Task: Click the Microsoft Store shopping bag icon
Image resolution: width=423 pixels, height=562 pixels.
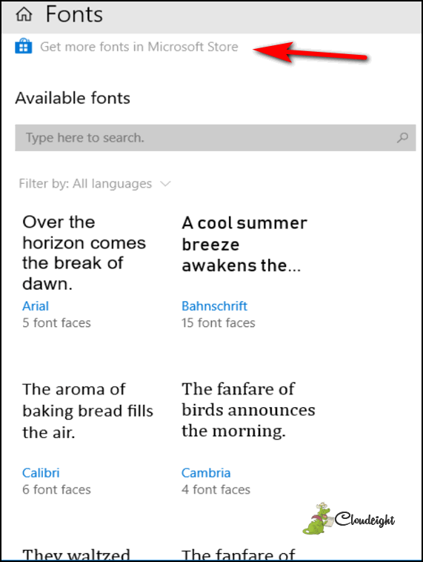Action: pyautogui.click(x=24, y=47)
